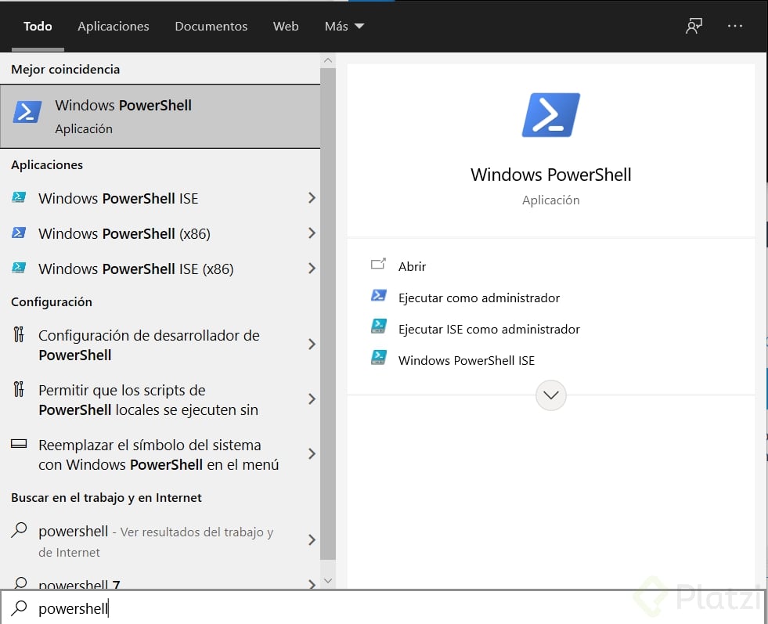Click the icon for 'Ejecutar como administrador'
The width and height of the screenshot is (768, 624).
(x=378, y=295)
